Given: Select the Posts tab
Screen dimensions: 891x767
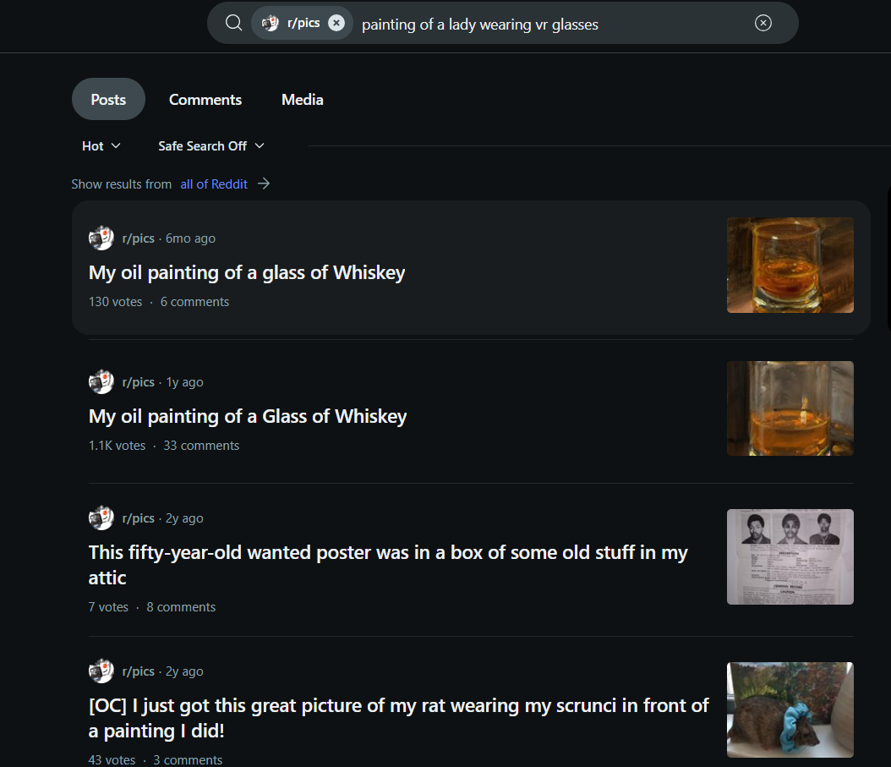Looking at the screenshot, I should [x=108, y=100].
